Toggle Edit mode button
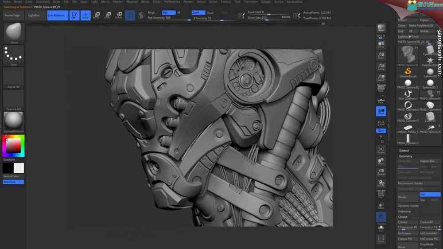The image size is (443, 249). [x=74, y=15]
